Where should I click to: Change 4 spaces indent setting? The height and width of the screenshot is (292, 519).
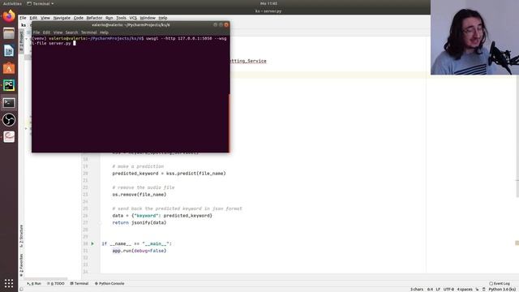pyautogui.click(x=465, y=290)
